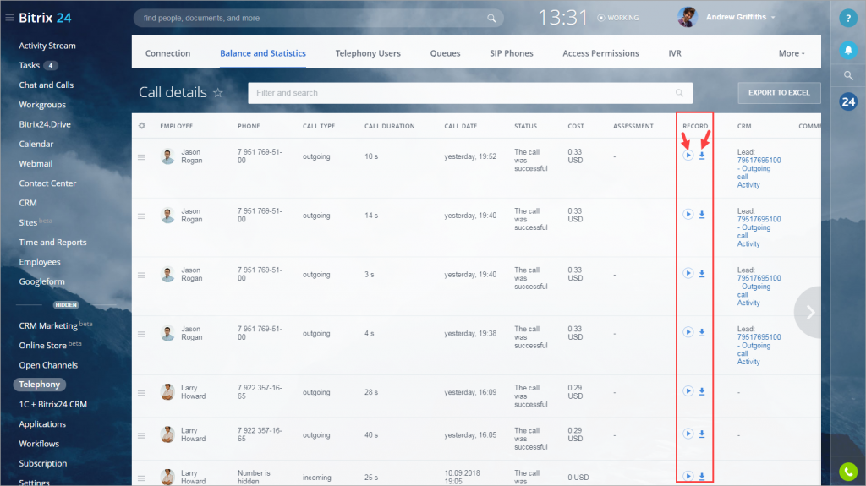The width and height of the screenshot is (866, 486).
Task: Open Bitrix24.Drive in sidebar
Action: 45,124
